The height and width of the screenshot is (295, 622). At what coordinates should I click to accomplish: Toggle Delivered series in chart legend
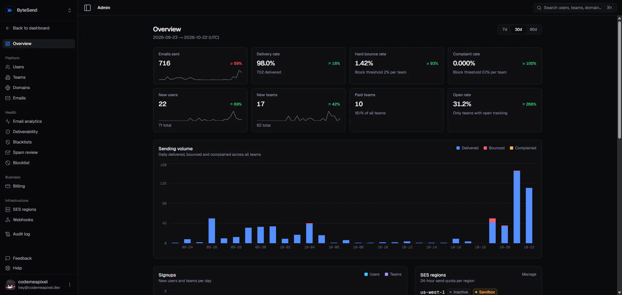[467, 148]
